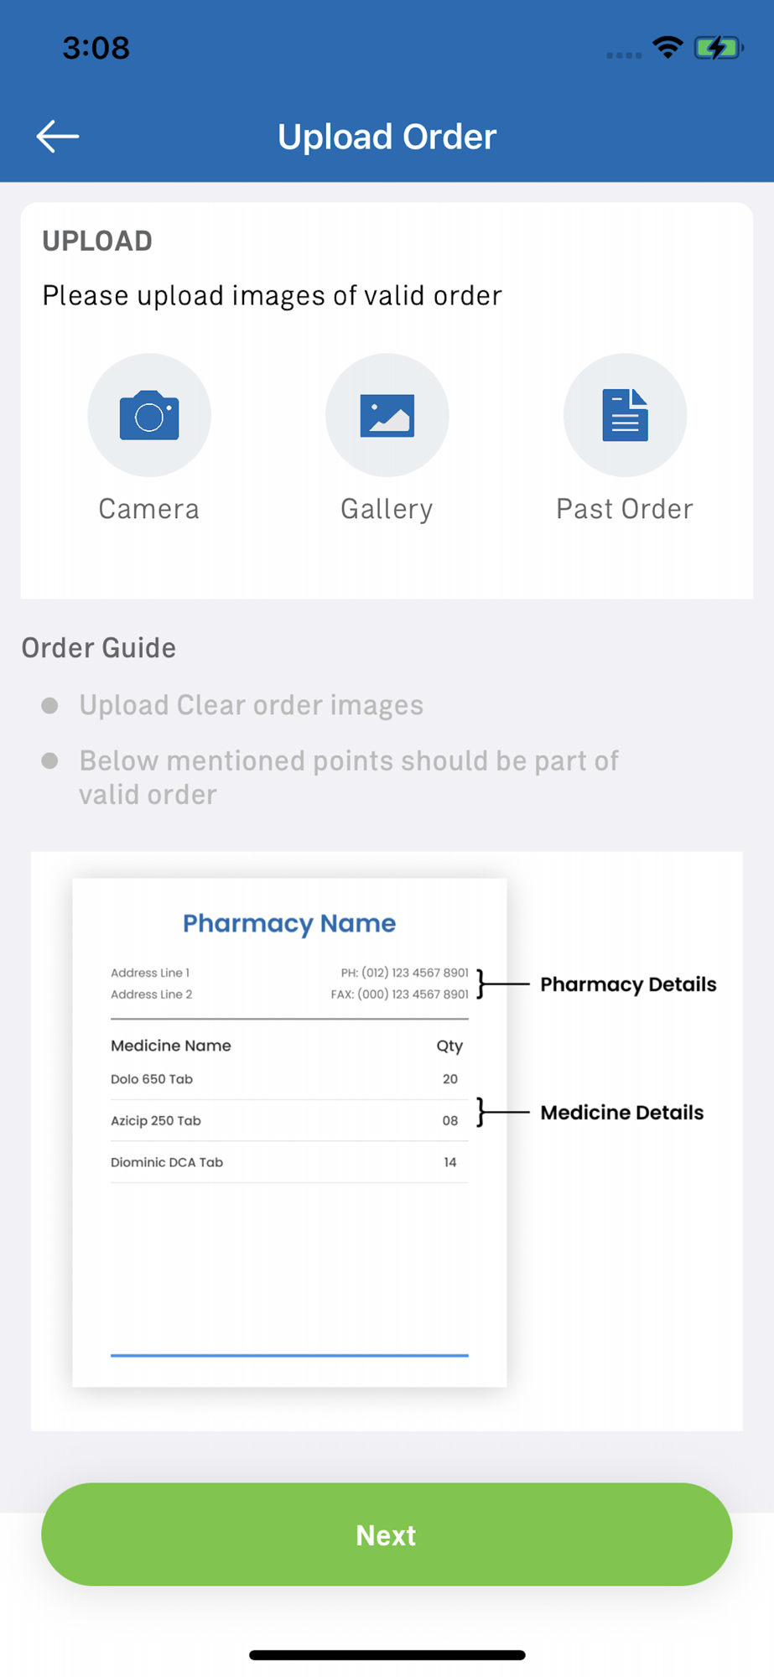Tap the 'Upload Clear order images' bullet

[x=251, y=705]
